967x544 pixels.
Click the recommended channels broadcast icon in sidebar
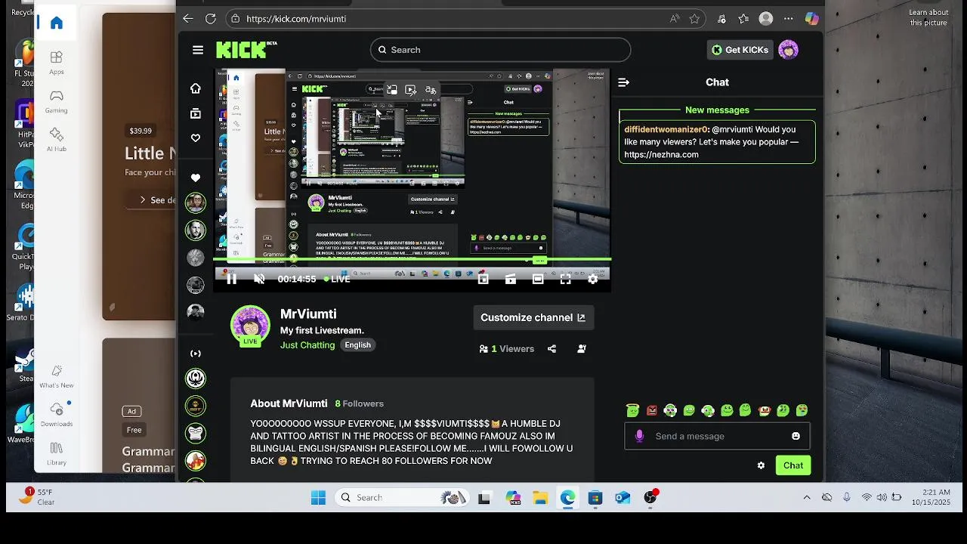[196, 354]
